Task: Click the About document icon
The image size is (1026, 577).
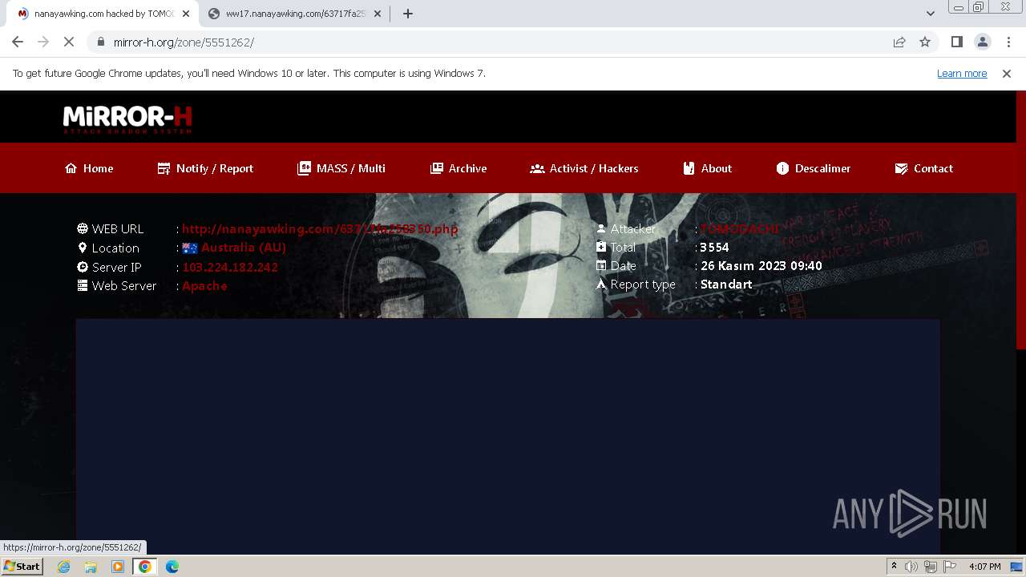Action: tap(689, 168)
